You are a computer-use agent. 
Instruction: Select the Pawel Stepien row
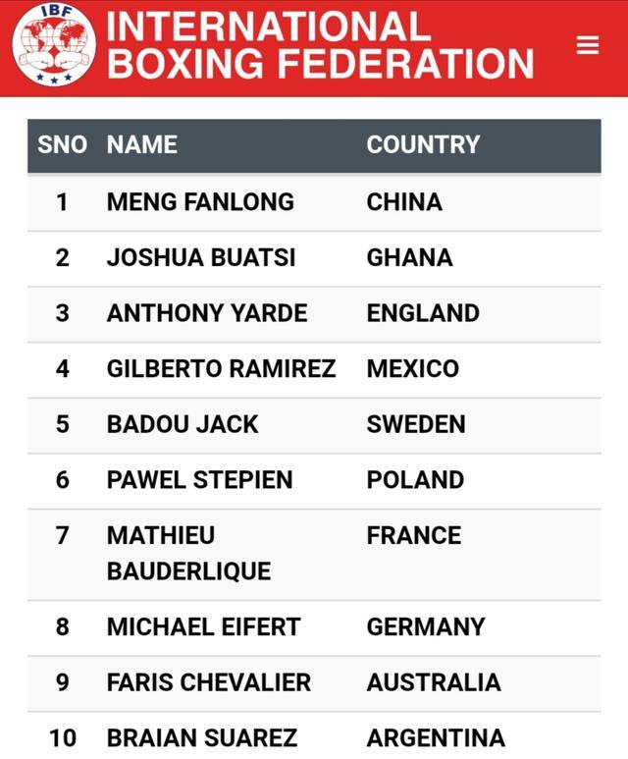coord(314,481)
